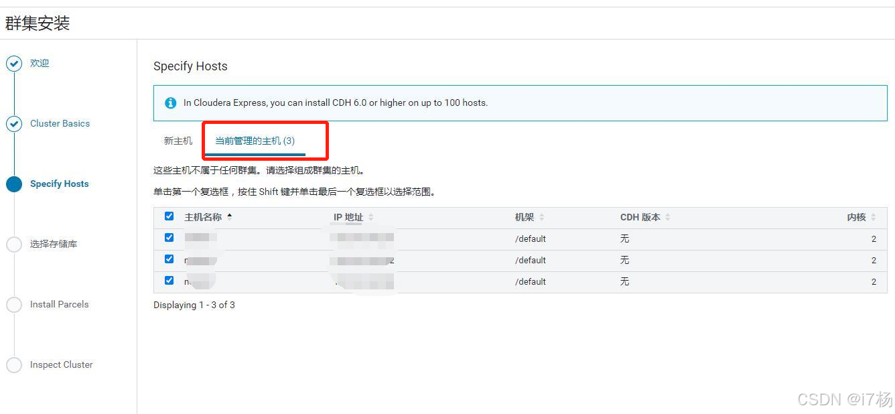Click the filled circle beside Specify Hosts

(15, 184)
